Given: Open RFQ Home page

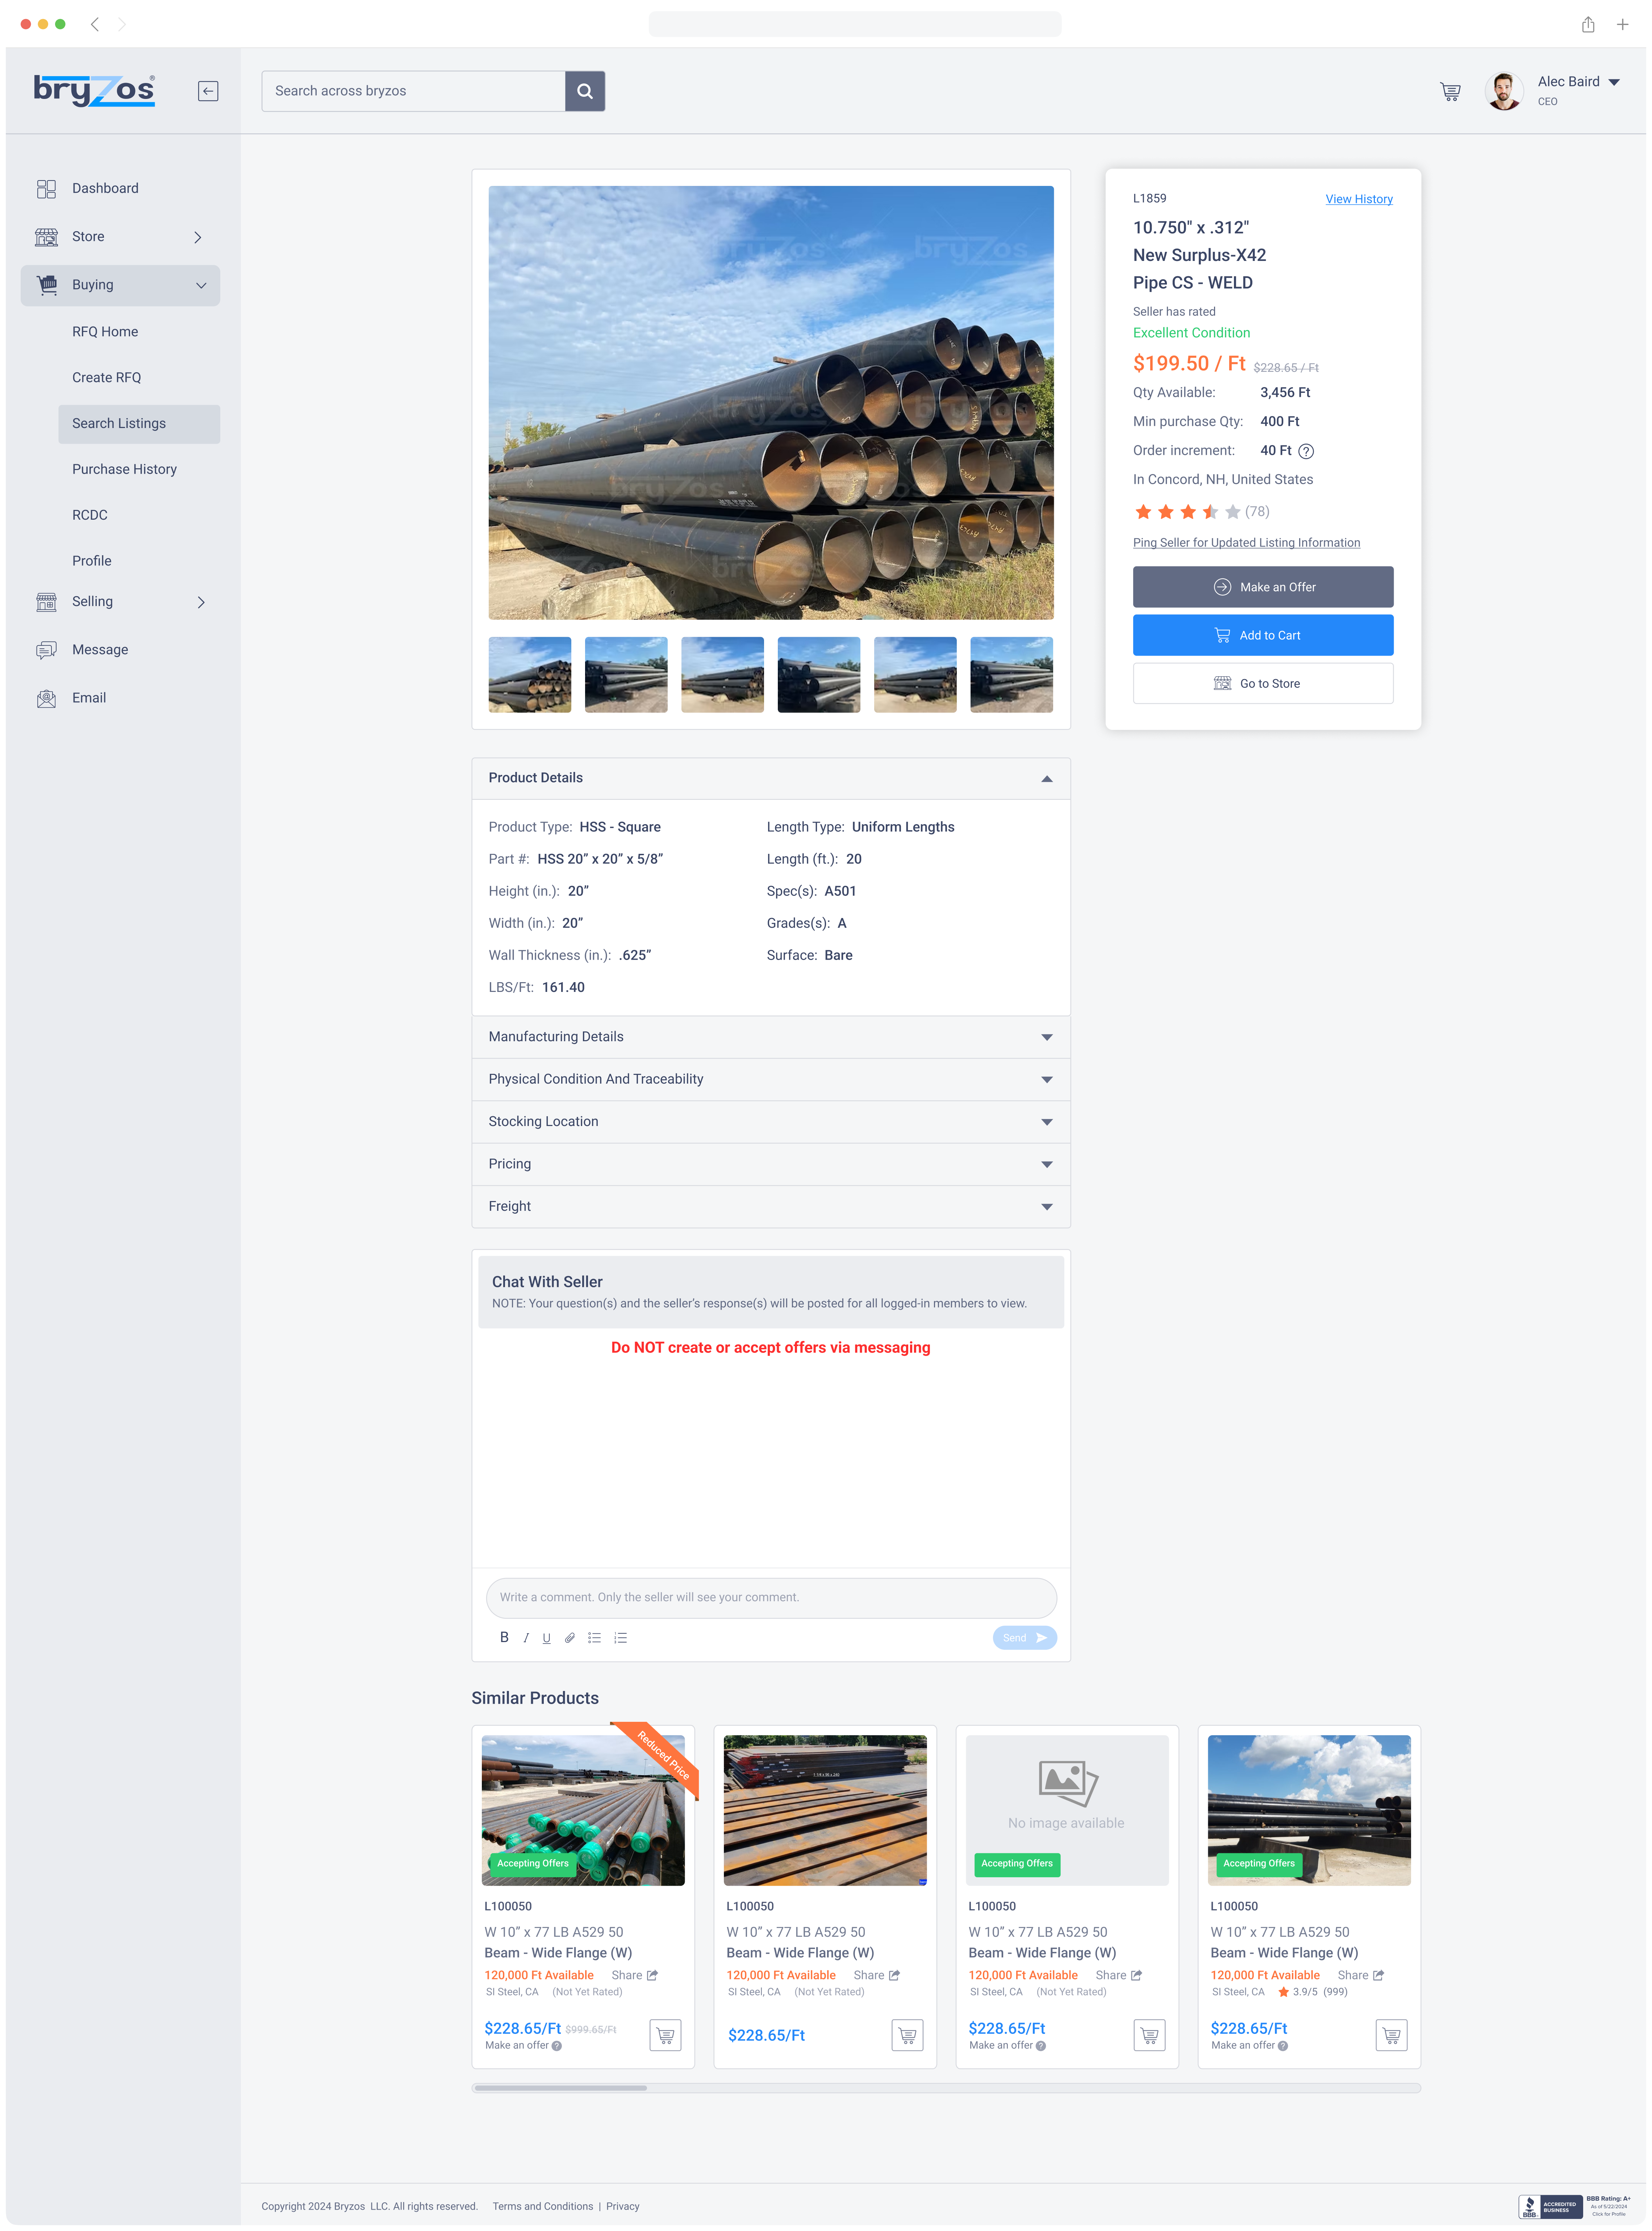Looking at the screenshot, I should click(105, 331).
